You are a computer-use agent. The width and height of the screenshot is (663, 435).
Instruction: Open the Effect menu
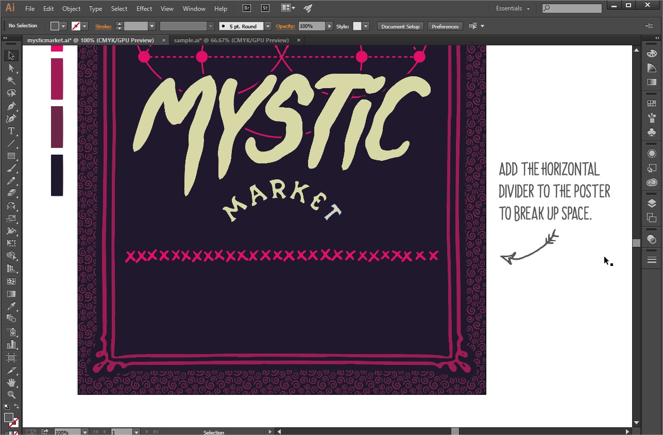144,9
